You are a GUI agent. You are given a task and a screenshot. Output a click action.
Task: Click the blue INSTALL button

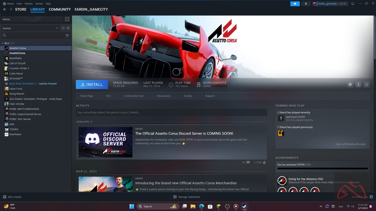coord(92,84)
